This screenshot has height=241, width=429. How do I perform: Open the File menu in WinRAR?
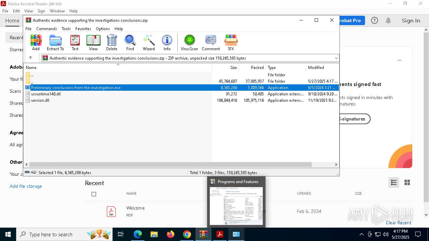click(28, 29)
